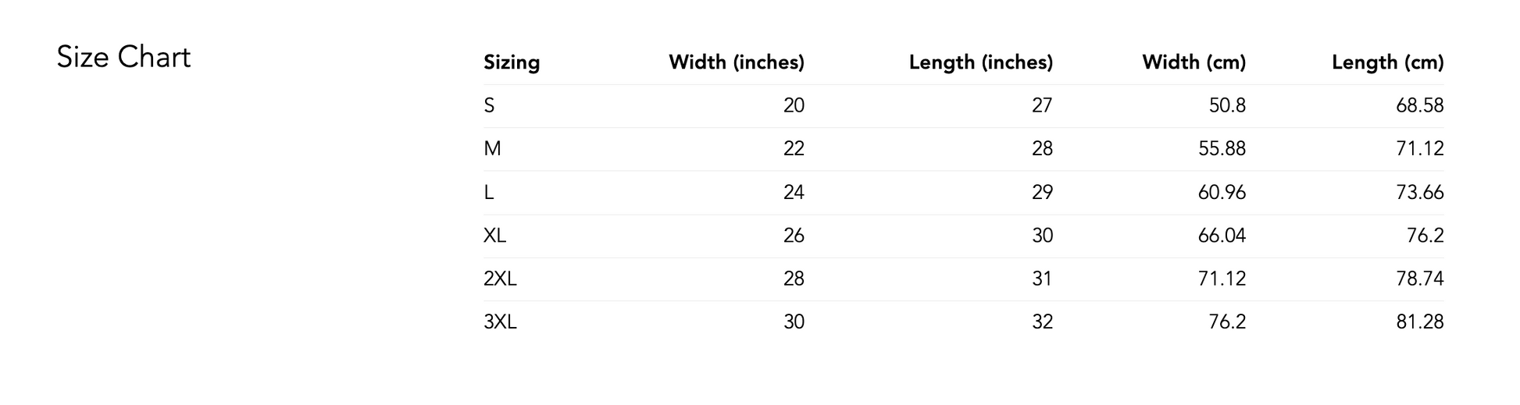Select the M size row label

(x=492, y=148)
